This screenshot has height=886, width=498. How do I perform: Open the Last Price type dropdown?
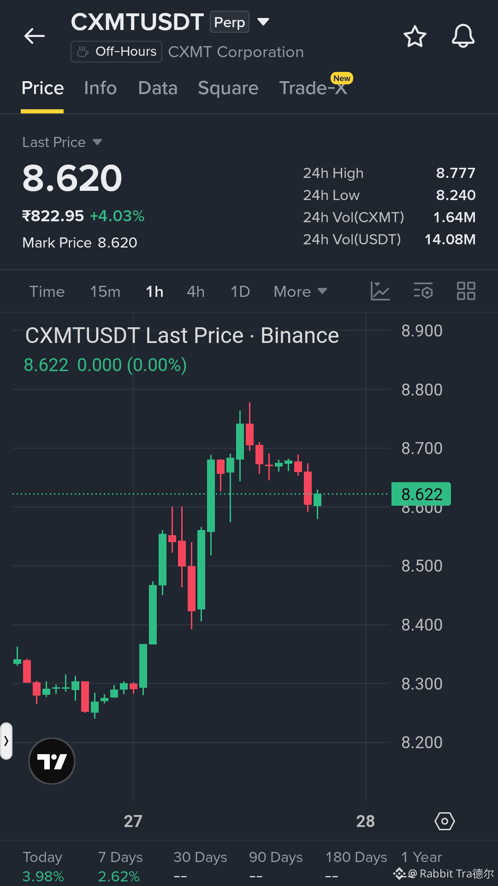tap(62, 142)
